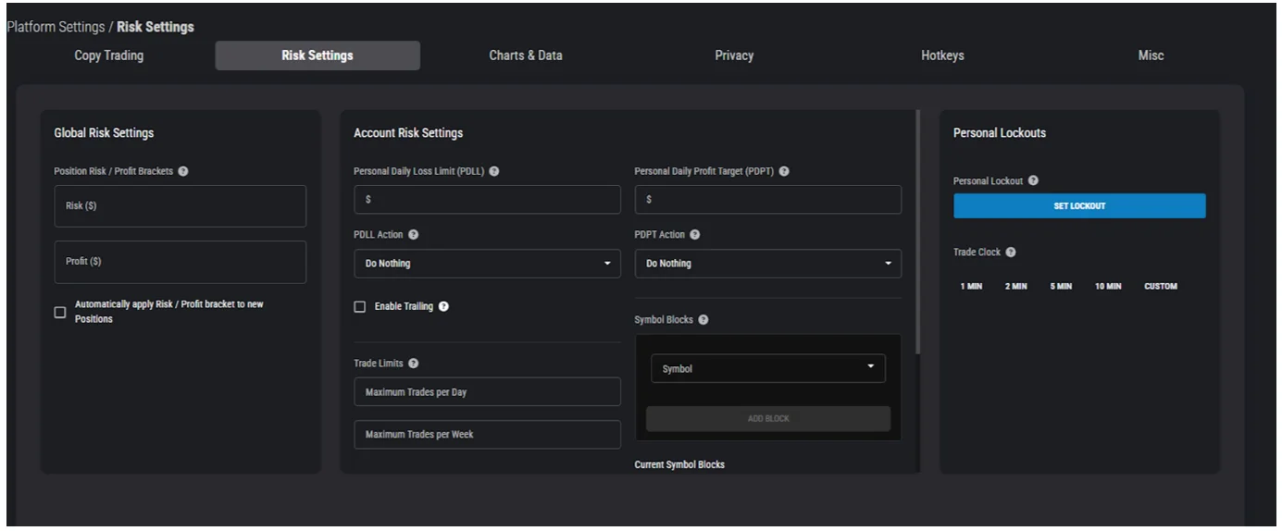Click help icon beside Personal Daily Profit Target
Screen dimensions: 1282x531
pos(784,171)
